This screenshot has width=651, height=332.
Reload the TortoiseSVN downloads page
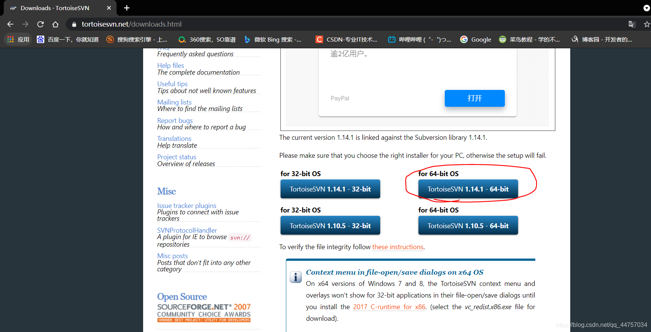point(41,24)
